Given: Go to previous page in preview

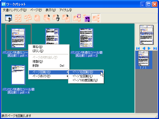Looking at the screenshot, I should click(144, 48).
